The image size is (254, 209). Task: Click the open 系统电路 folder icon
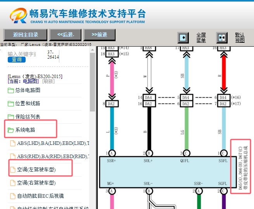(11, 130)
